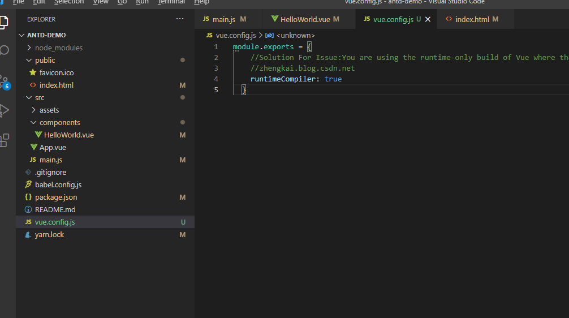Switch to the index.html editor tab

[475, 19]
